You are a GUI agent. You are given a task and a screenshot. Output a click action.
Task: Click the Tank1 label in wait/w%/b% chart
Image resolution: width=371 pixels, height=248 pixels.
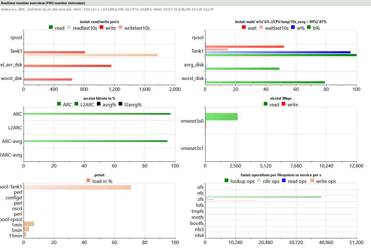click(x=198, y=51)
